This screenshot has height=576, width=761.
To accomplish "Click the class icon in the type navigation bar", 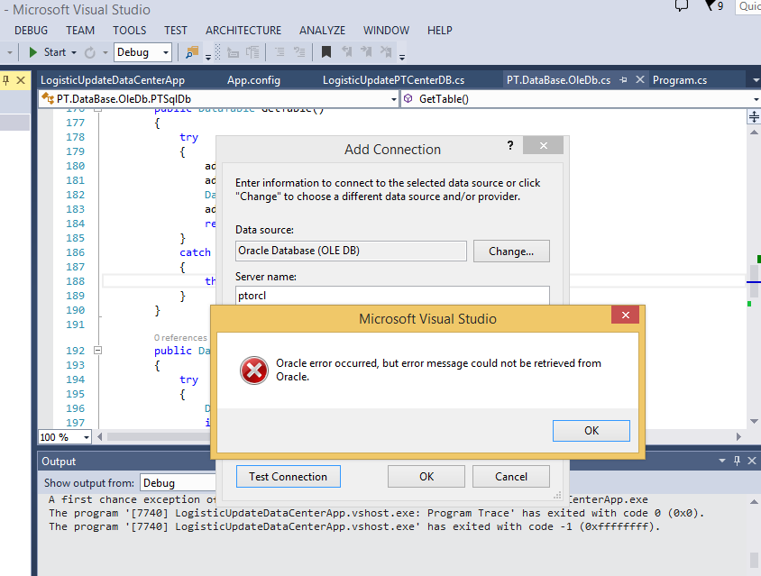I will pyautogui.click(x=48, y=98).
